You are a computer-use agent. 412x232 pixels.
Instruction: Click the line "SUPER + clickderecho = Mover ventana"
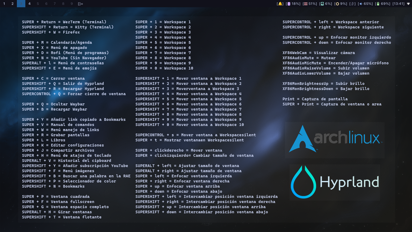pyautogui.click(x=179, y=150)
